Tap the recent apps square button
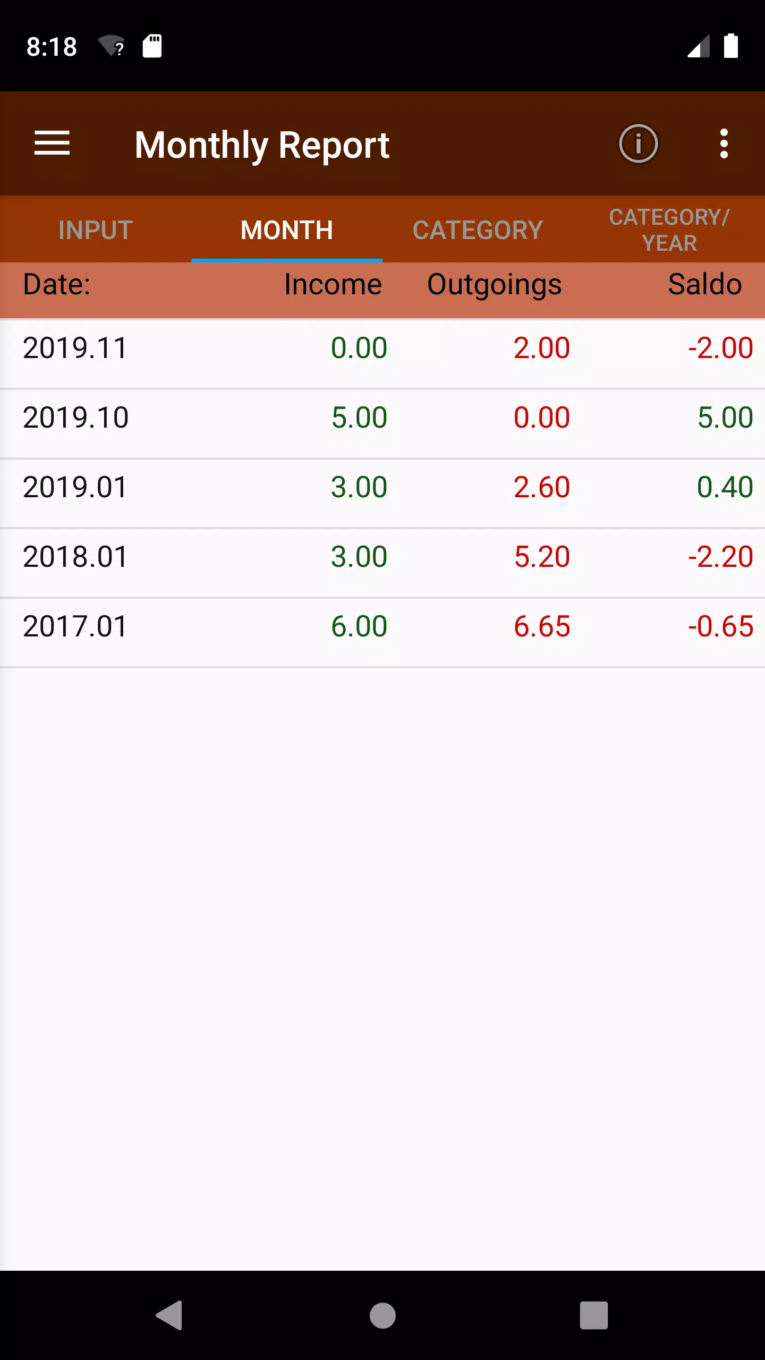Image resolution: width=765 pixels, height=1360 pixels. (594, 1315)
